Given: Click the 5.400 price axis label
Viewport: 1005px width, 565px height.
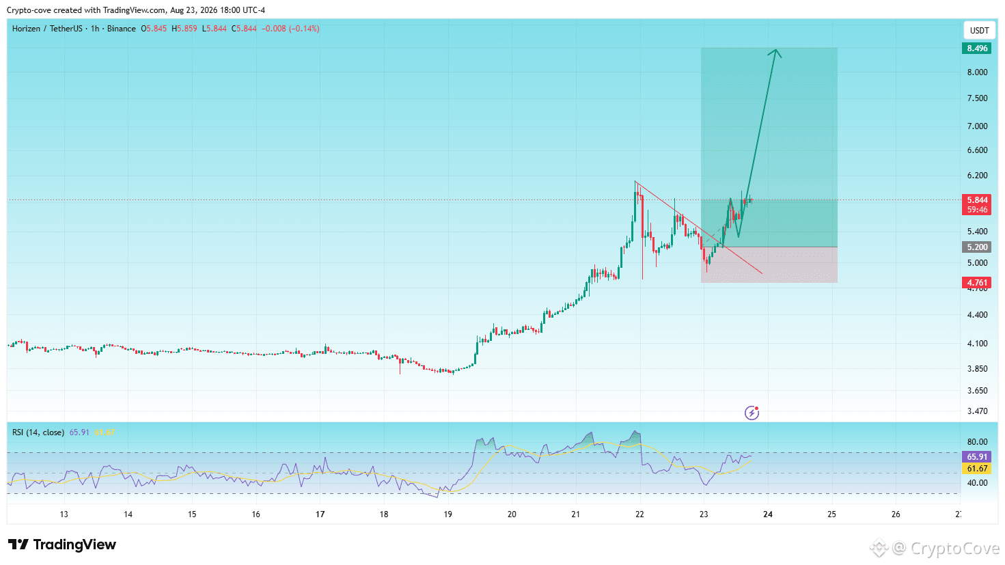Looking at the screenshot, I should click(977, 232).
